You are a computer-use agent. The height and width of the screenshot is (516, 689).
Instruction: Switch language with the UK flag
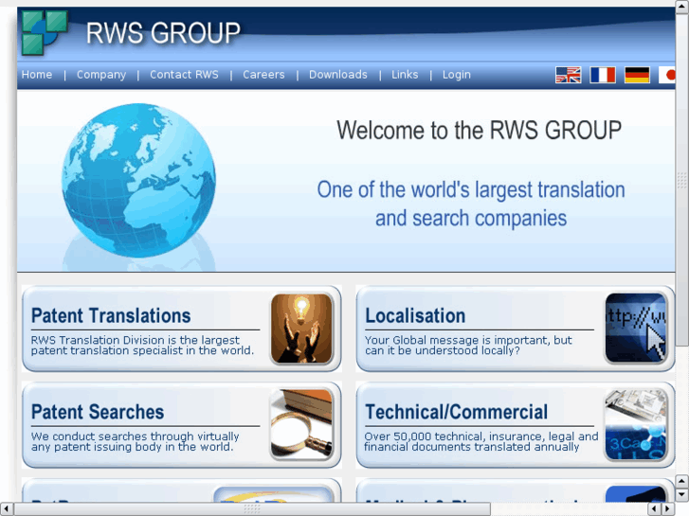(x=568, y=75)
